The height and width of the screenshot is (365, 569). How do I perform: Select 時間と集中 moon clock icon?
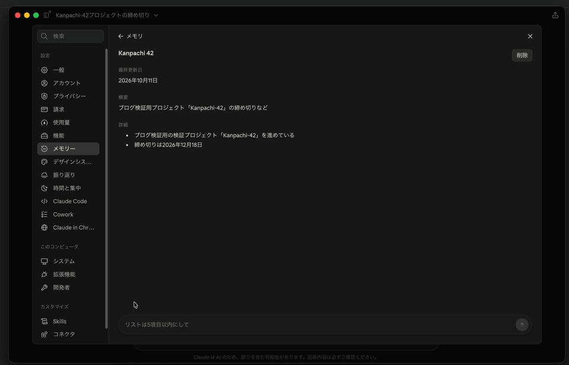coord(44,188)
